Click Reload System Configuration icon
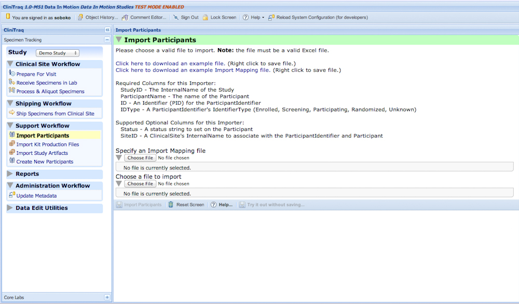The width and height of the screenshot is (519, 304). pos(271,18)
